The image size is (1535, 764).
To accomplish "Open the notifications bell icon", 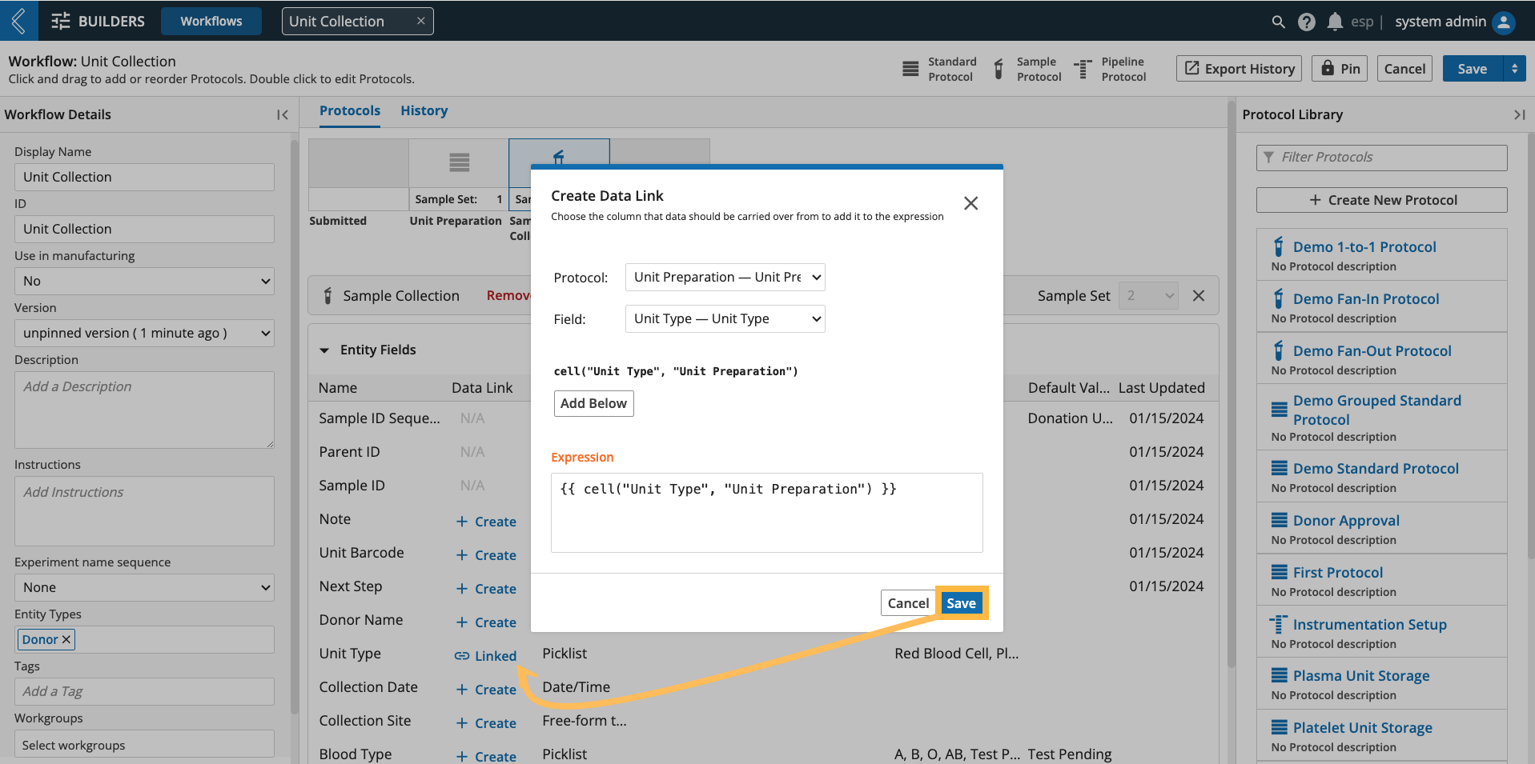I will pos(1334,22).
